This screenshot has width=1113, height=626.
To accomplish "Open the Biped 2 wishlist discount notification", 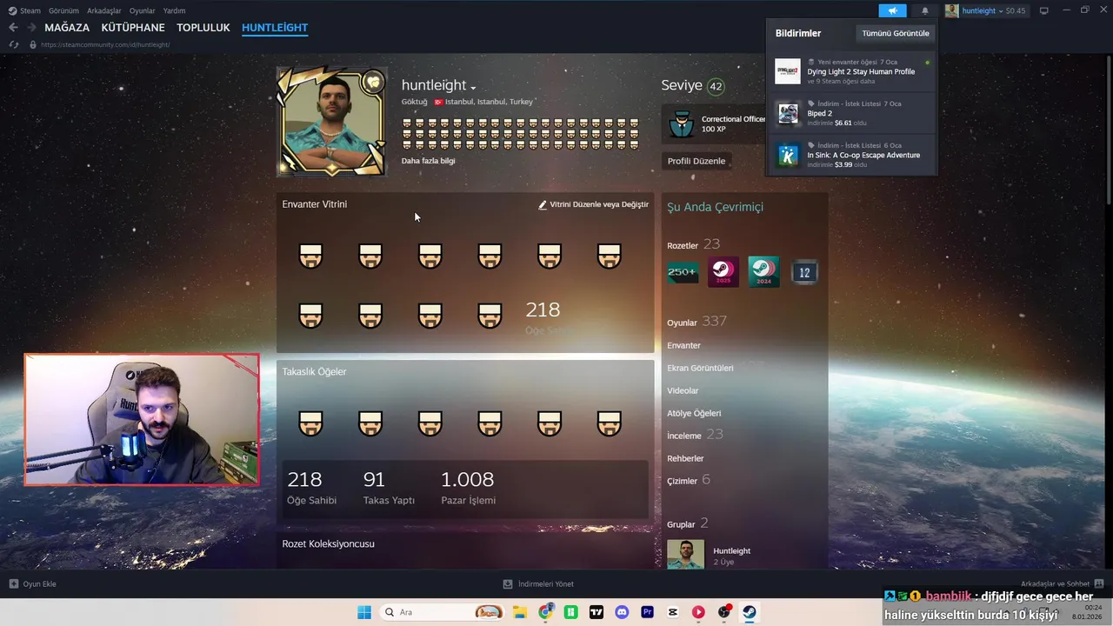I will point(851,113).
